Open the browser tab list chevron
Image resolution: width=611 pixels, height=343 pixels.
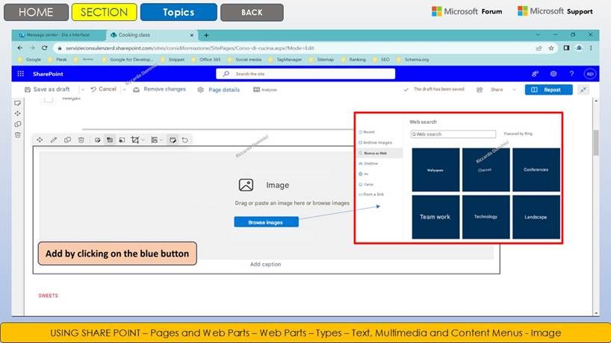(538, 34)
